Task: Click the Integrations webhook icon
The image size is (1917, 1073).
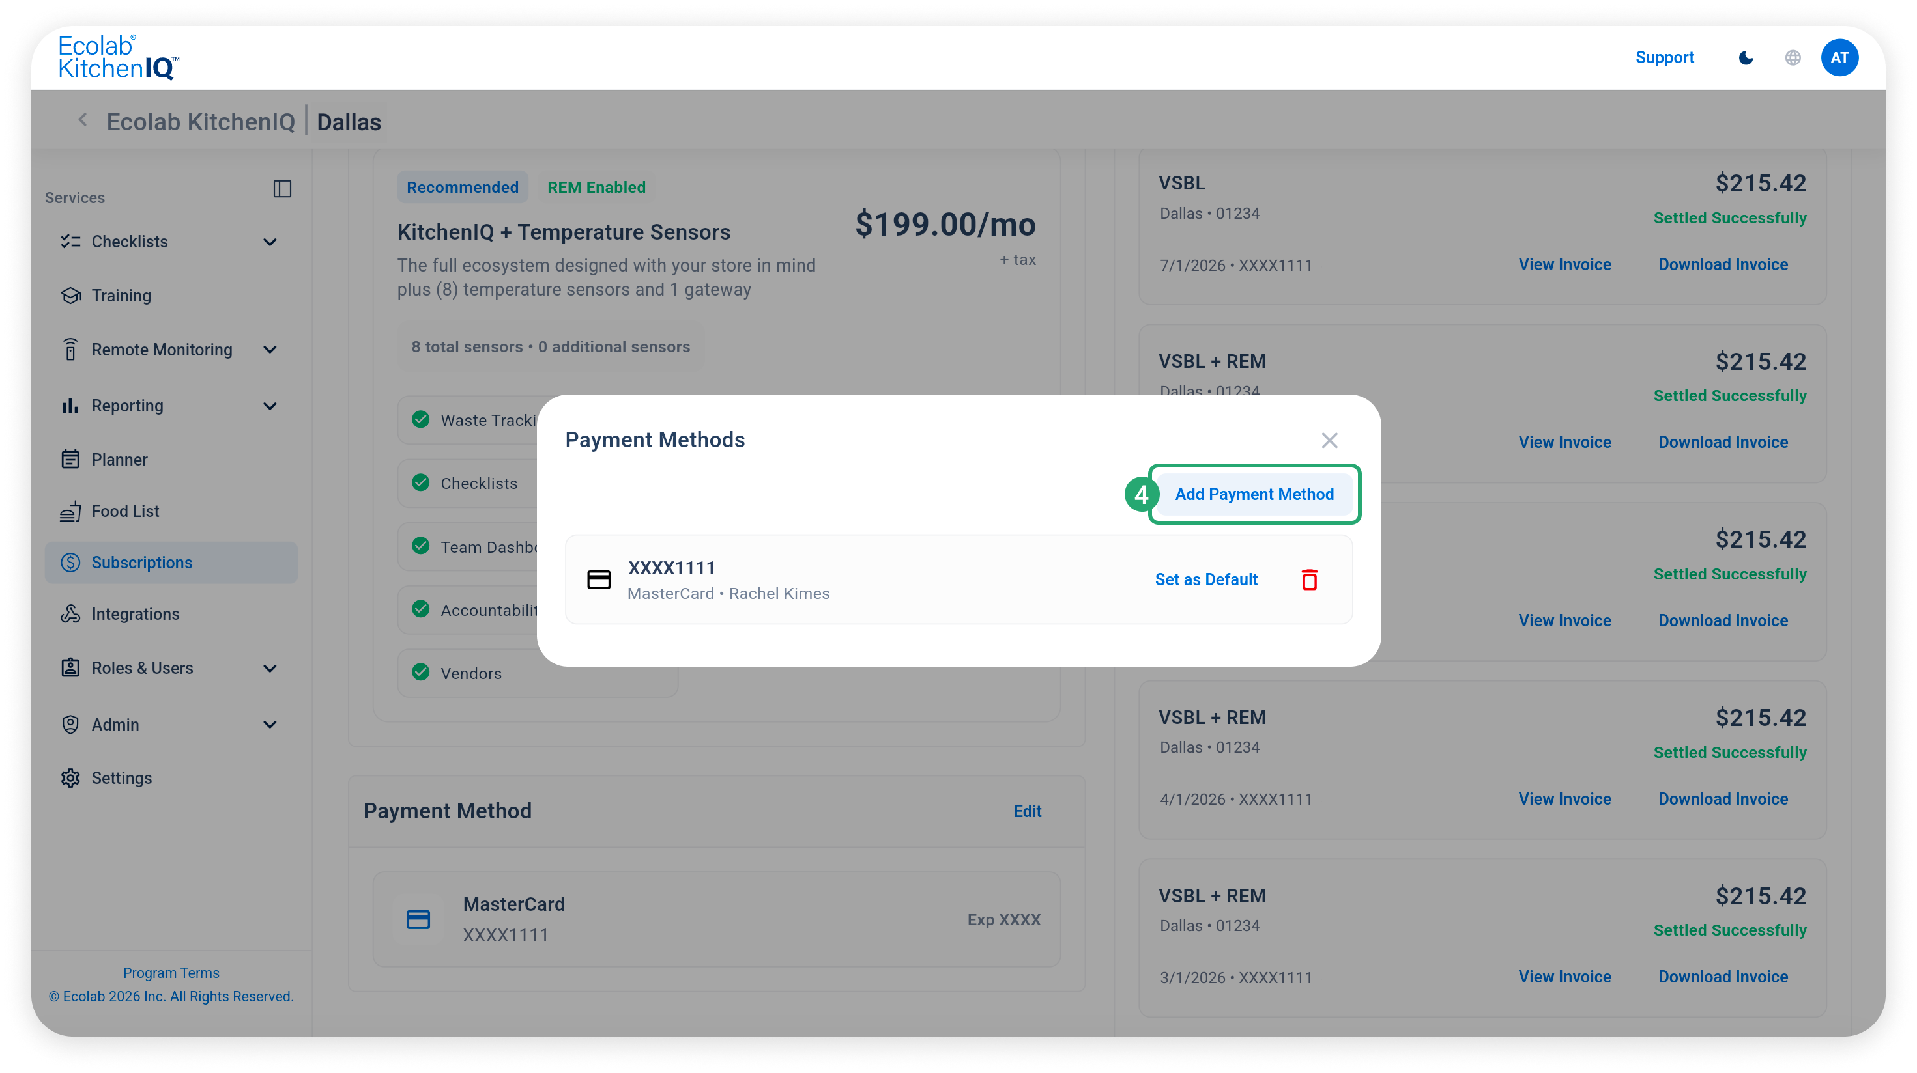Action: [x=70, y=613]
